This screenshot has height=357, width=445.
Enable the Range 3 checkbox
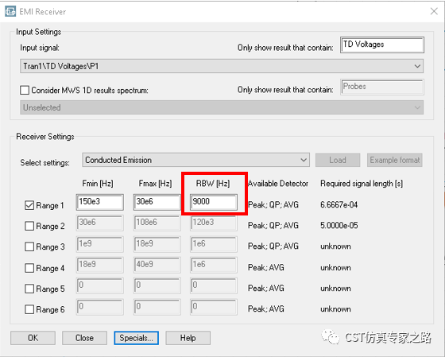tap(29, 246)
